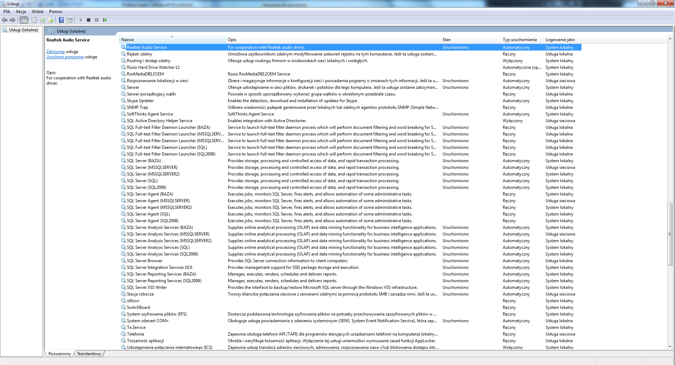Click the gear icon next to SNMP Trap

click(x=123, y=107)
